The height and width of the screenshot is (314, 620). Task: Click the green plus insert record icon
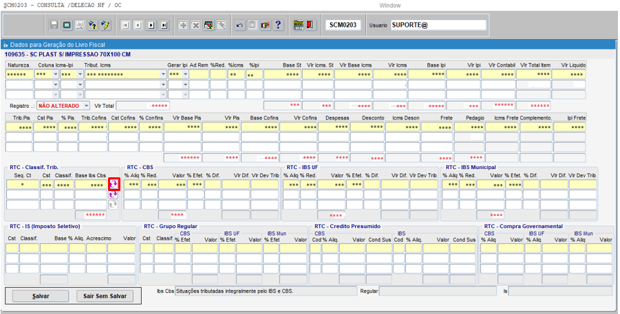click(183, 25)
